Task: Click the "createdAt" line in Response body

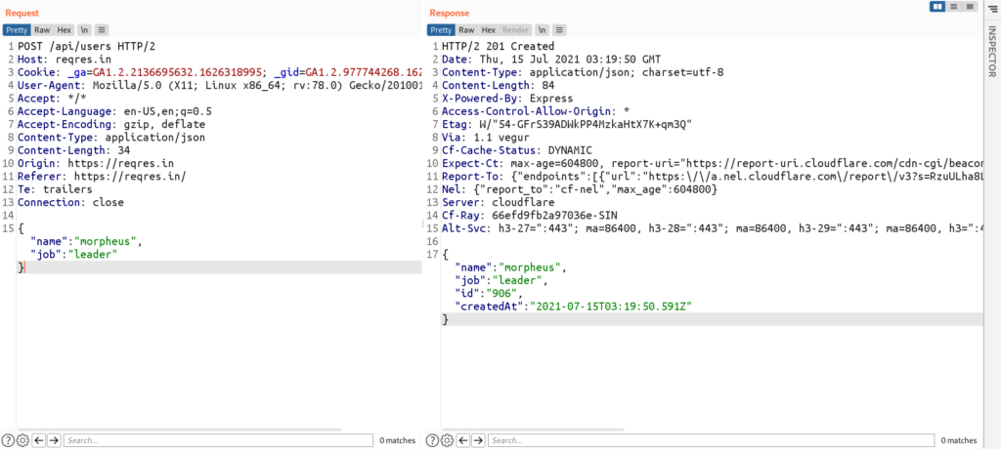Action: coord(573,306)
